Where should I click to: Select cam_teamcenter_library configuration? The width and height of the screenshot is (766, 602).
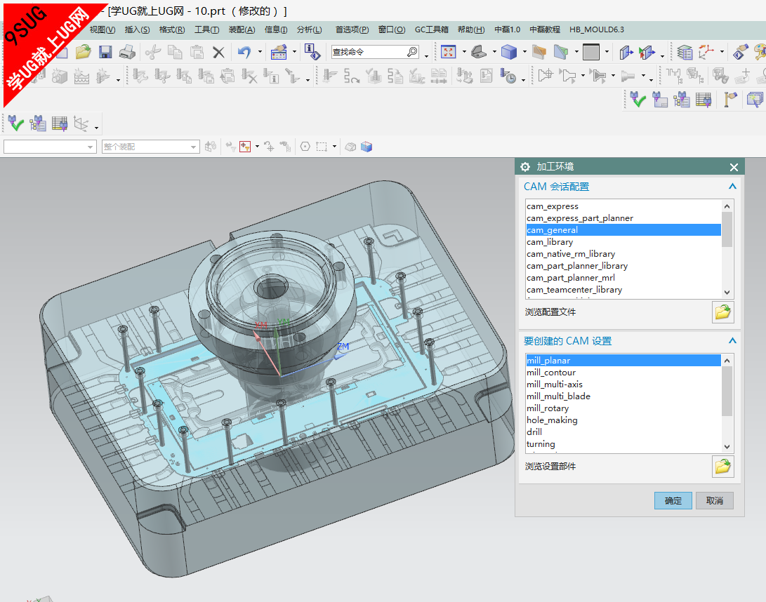click(623, 290)
